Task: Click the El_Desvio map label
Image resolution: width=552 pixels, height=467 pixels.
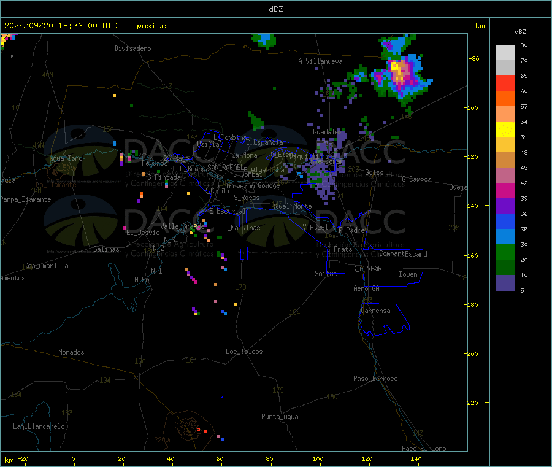Action: 143,233
